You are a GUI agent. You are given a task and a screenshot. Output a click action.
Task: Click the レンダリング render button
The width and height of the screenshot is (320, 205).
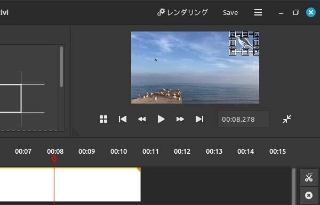(x=182, y=12)
